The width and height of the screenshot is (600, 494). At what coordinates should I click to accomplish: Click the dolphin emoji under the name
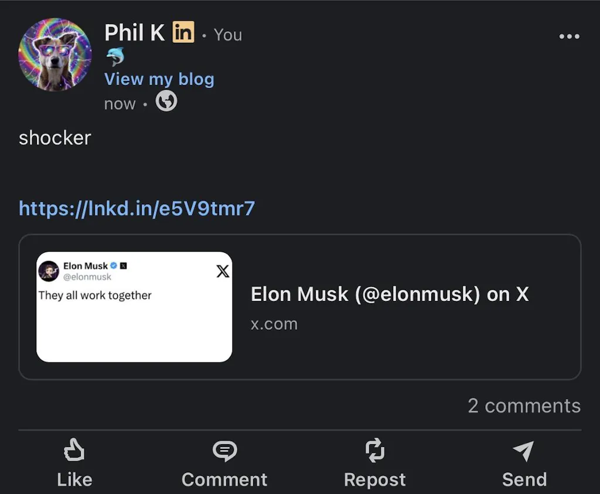[115, 56]
